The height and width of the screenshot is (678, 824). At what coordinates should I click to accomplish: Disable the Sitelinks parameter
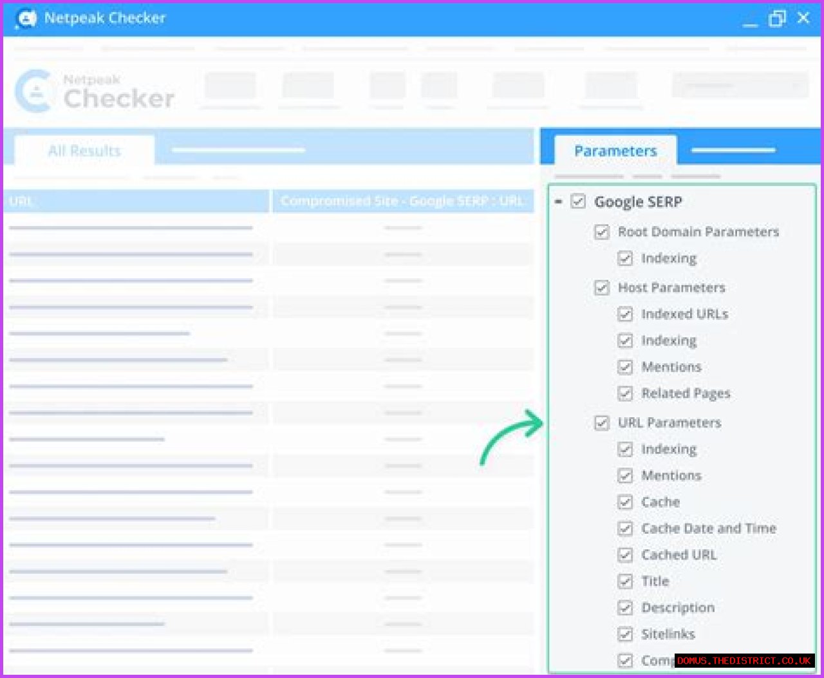[625, 634]
